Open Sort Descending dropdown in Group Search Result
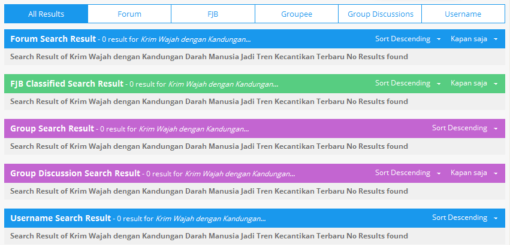The height and width of the screenshot is (245, 510). [465, 128]
